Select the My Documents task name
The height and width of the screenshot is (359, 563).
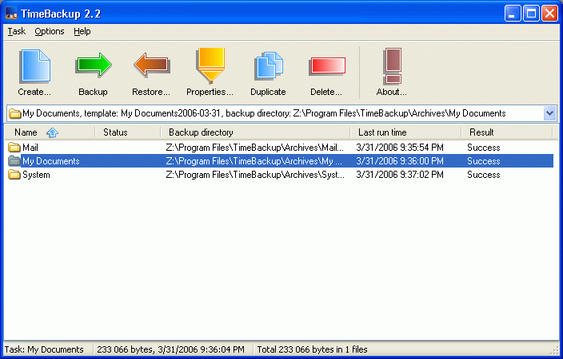[x=51, y=161]
